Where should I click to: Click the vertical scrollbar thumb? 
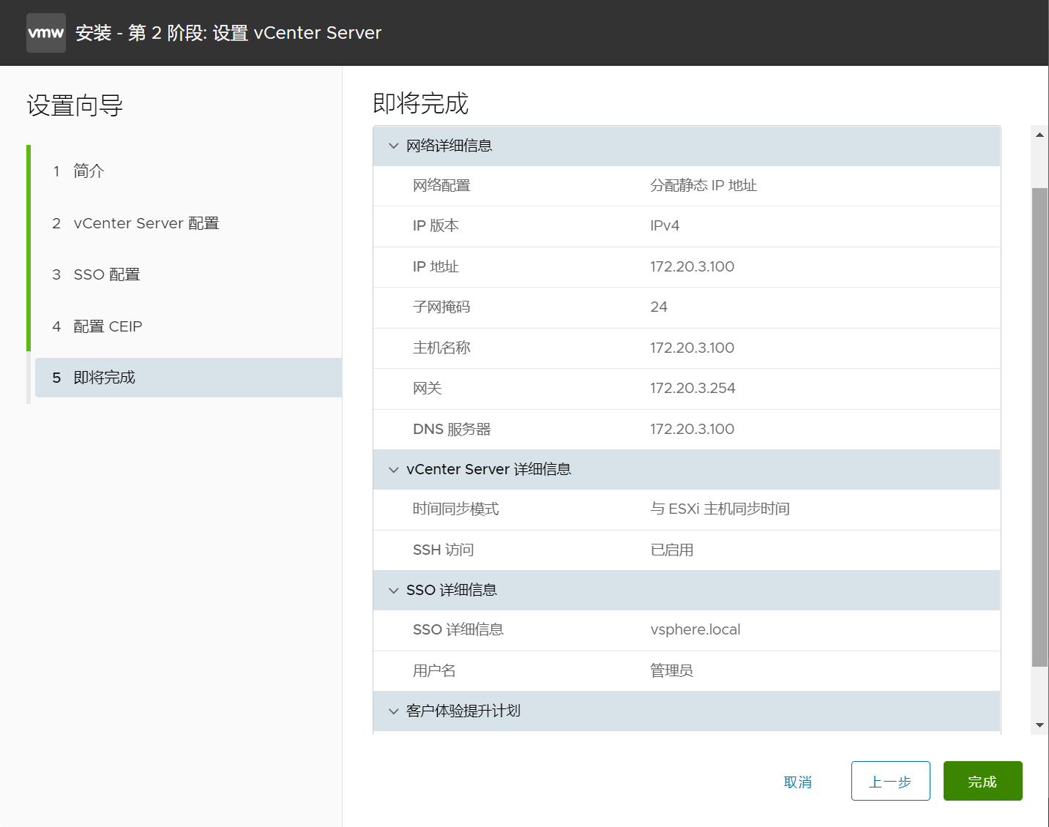tap(1039, 427)
